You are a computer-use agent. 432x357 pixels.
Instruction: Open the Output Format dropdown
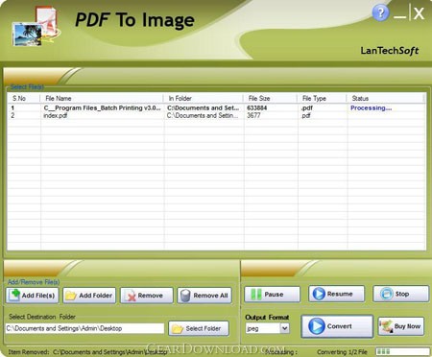pyautogui.click(x=284, y=328)
